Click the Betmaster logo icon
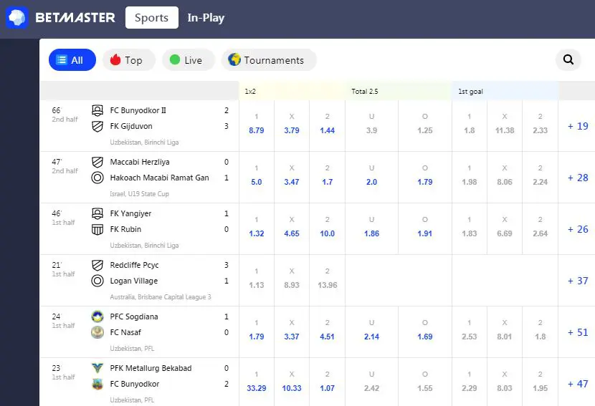The image size is (595, 406). coord(16,17)
